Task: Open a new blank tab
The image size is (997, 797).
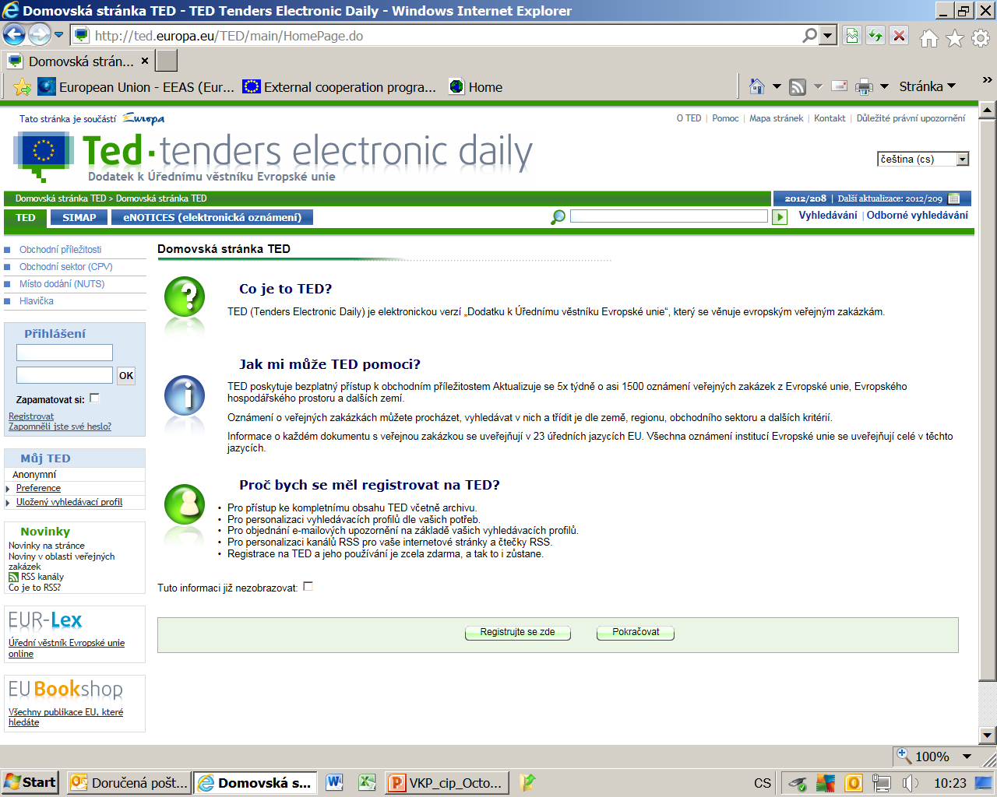Action: tap(167, 61)
